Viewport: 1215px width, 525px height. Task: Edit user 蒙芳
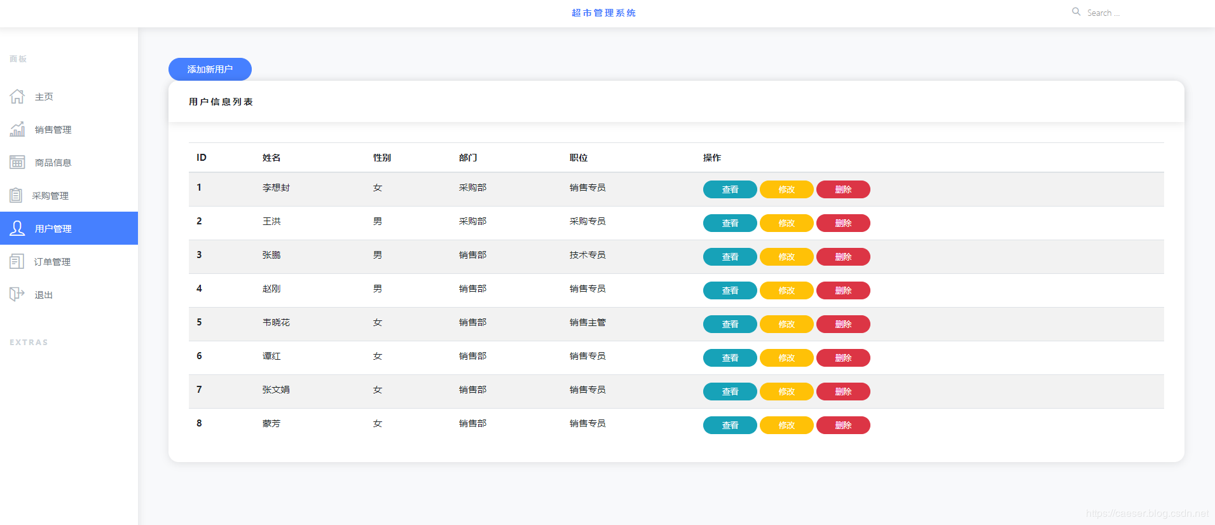[786, 425]
